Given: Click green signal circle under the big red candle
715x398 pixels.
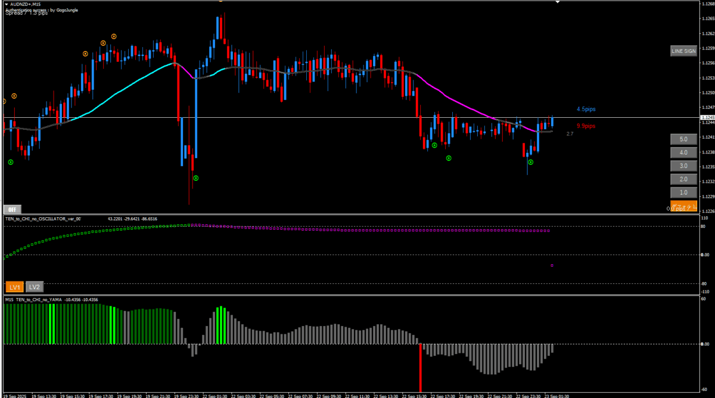Looking at the screenshot, I should [x=195, y=178].
